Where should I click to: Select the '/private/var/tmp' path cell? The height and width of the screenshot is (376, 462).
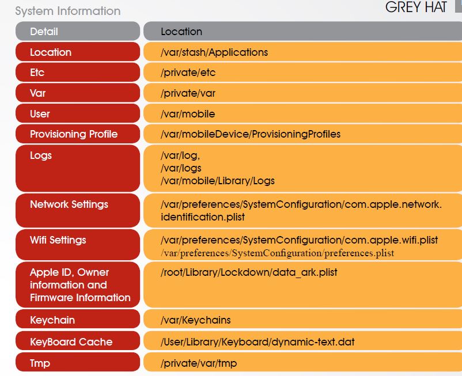click(302, 362)
